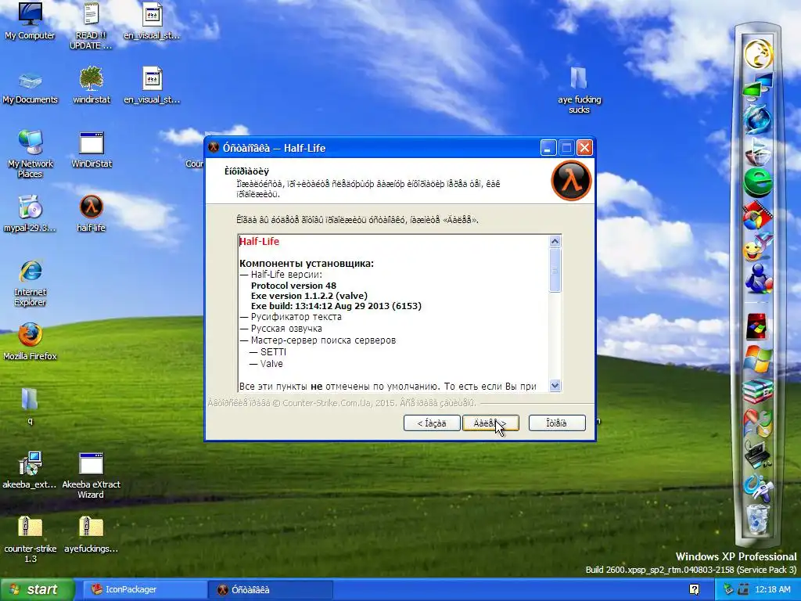Launch Mozilla Firefox from the desktop
Screen dimensions: 801x601
(x=30, y=341)
